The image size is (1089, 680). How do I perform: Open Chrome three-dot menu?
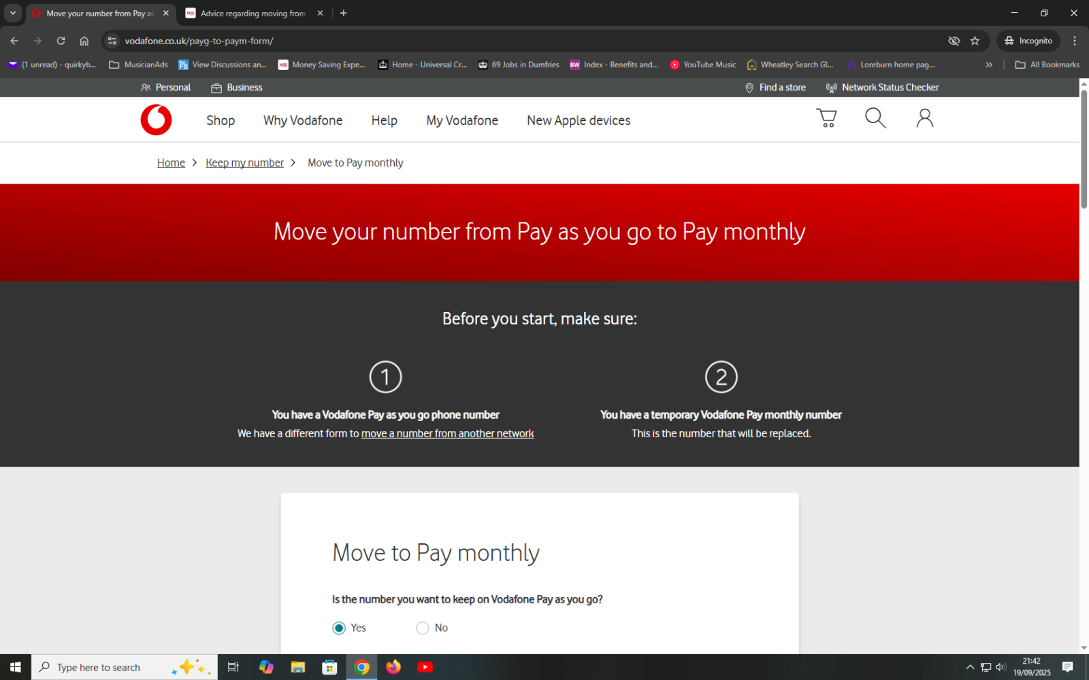[1075, 41]
